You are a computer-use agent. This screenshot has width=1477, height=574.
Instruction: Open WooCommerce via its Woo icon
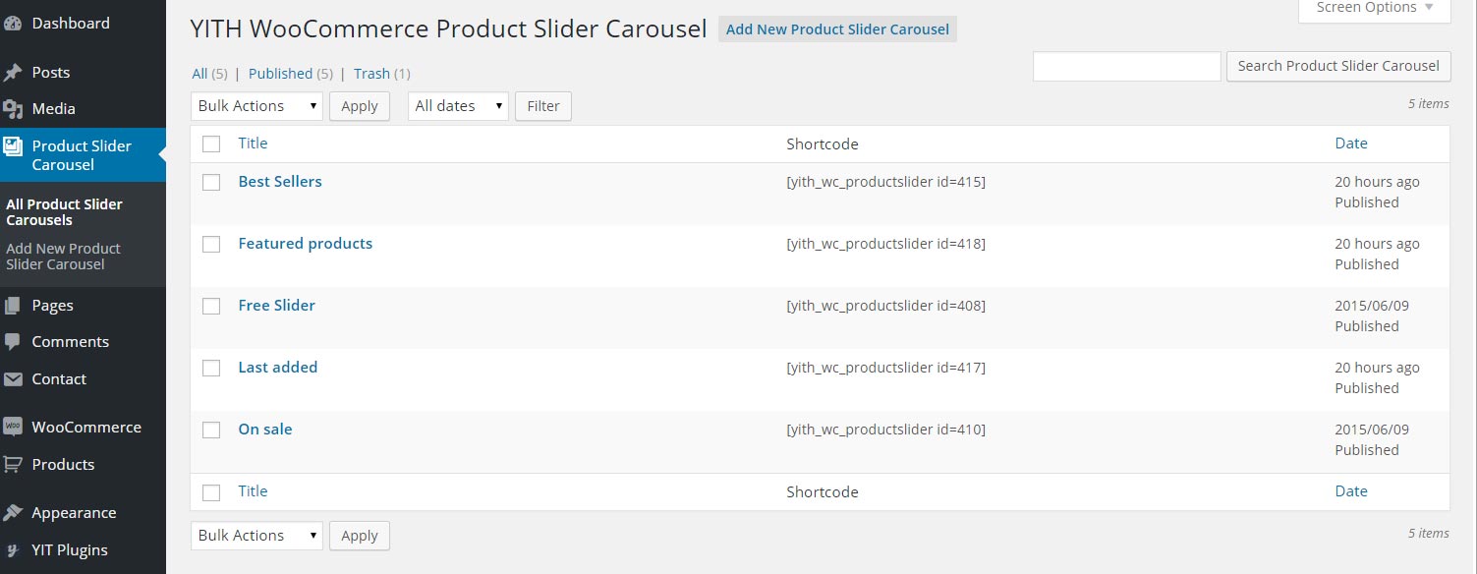13,428
